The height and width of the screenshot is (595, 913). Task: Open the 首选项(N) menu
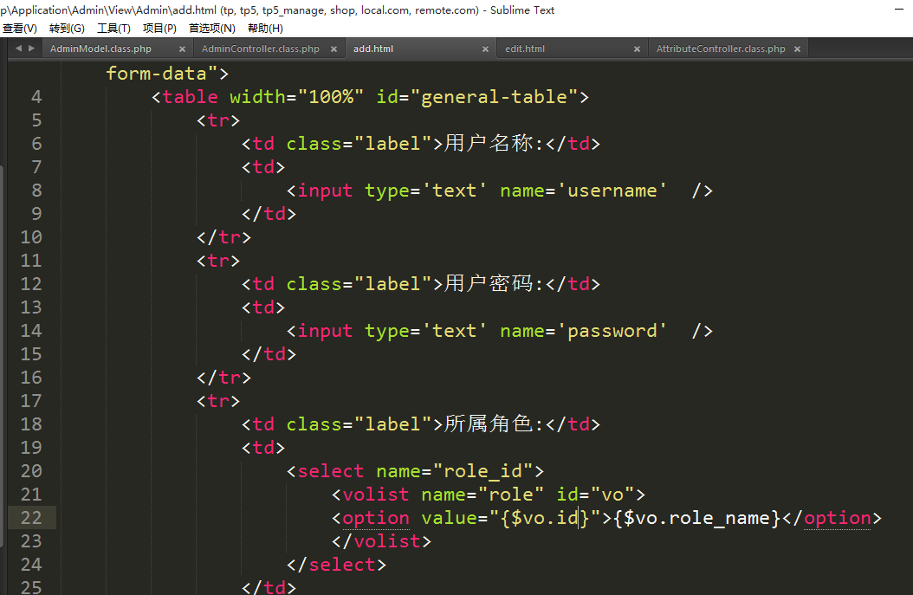[x=211, y=29]
